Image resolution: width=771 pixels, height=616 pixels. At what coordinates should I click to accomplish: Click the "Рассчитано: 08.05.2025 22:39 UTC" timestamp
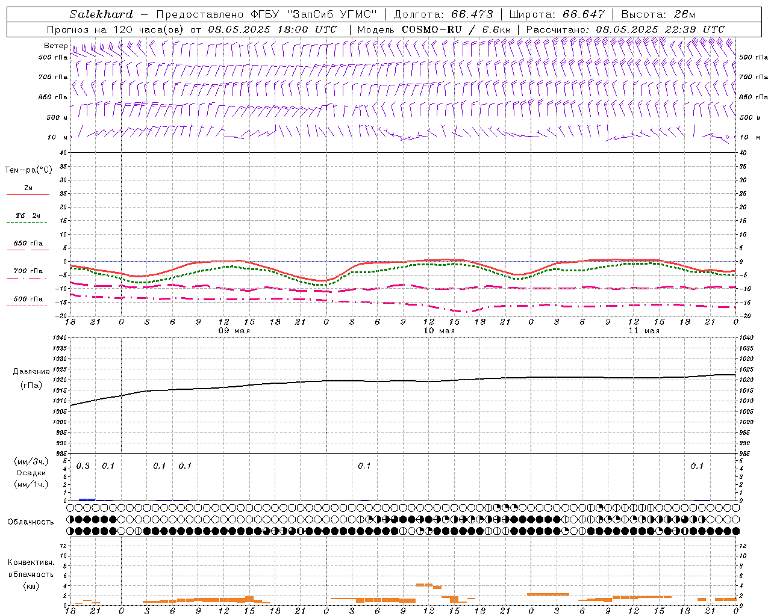625,29
